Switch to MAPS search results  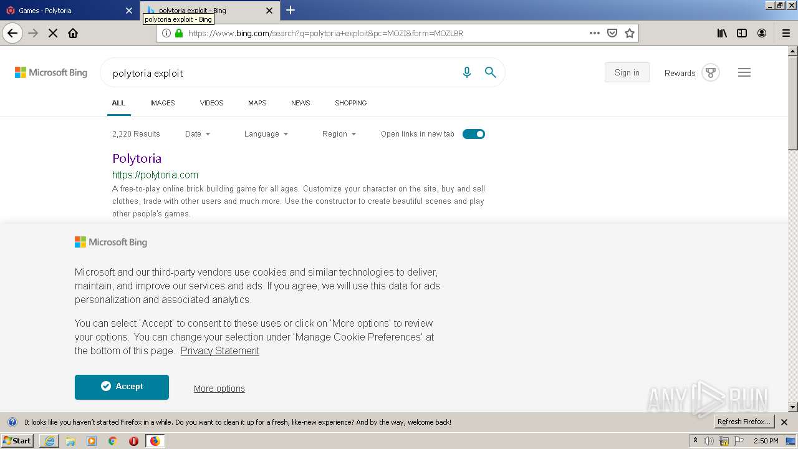257,103
